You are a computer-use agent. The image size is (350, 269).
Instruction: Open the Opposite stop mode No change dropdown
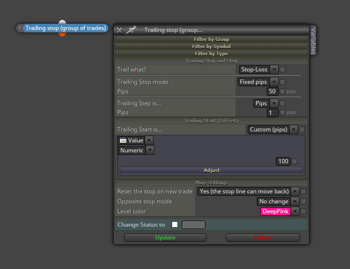[278, 201]
